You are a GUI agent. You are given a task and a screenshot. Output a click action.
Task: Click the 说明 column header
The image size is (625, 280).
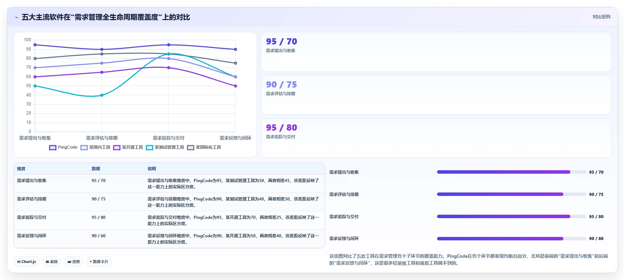click(x=151, y=169)
